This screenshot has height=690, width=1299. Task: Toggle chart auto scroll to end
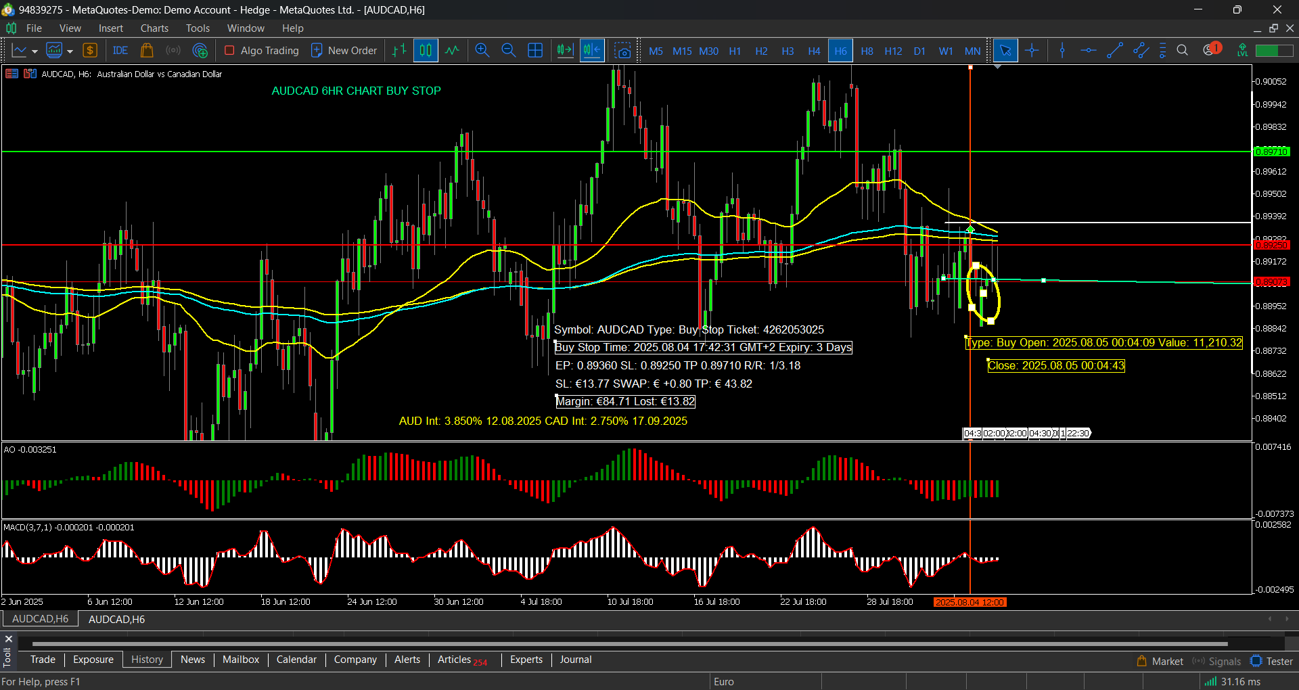tap(565, 51)
